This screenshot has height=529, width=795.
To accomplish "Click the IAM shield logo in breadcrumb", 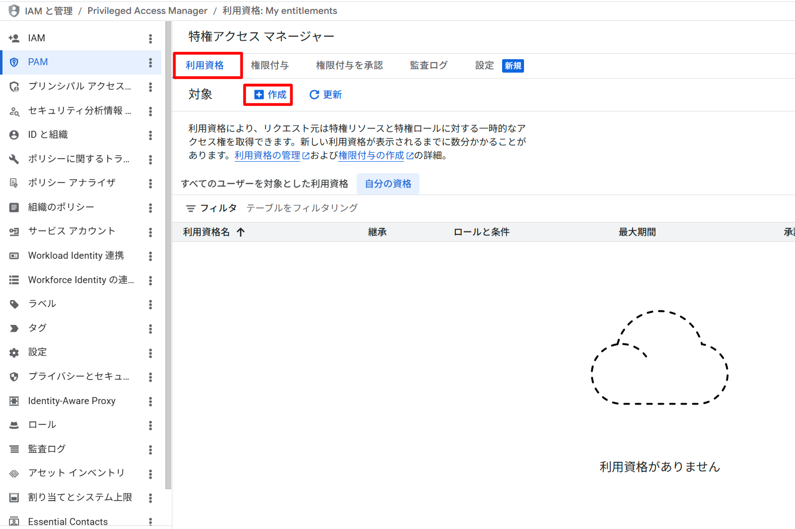I will click(x=14, y=11).
